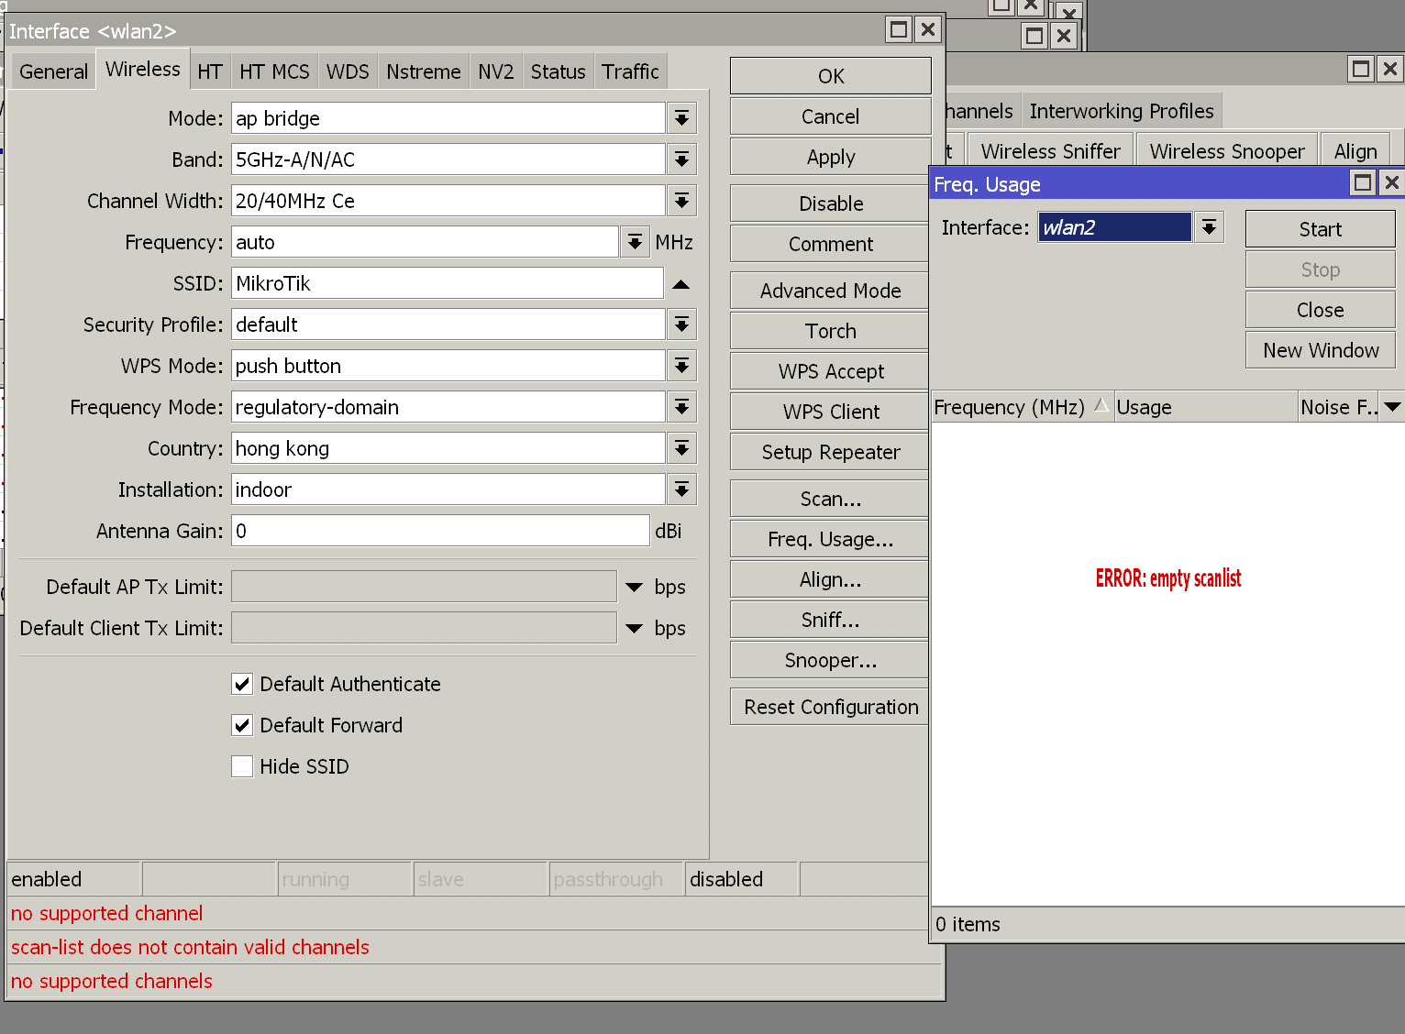Click Advanced Mode
This screenshot has width=1405, height=1034.
(829, 290)
